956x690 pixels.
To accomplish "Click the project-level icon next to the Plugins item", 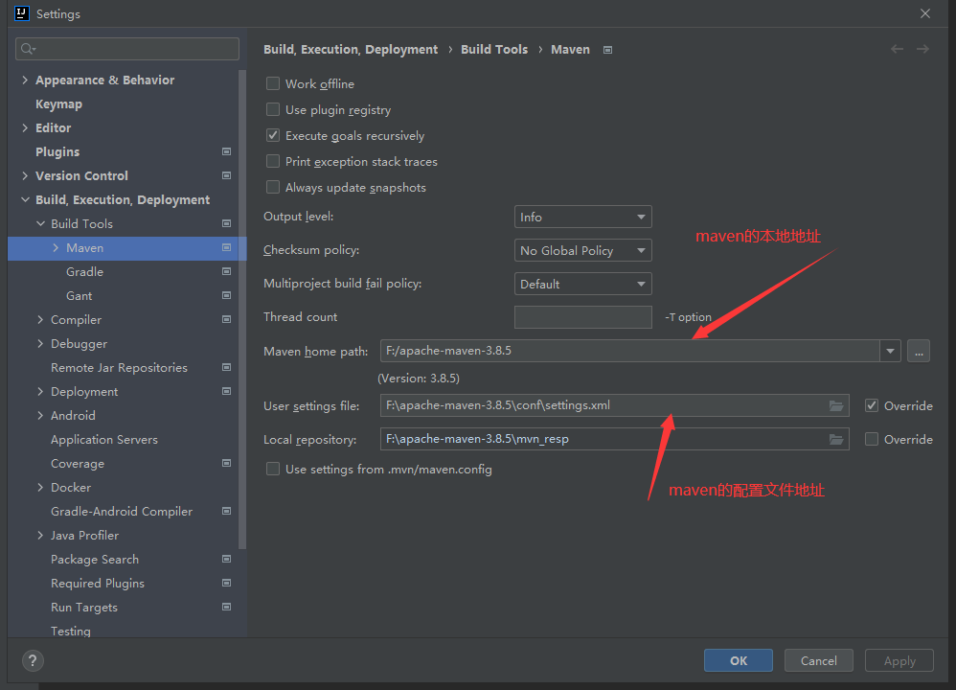I will coord(226,151).
